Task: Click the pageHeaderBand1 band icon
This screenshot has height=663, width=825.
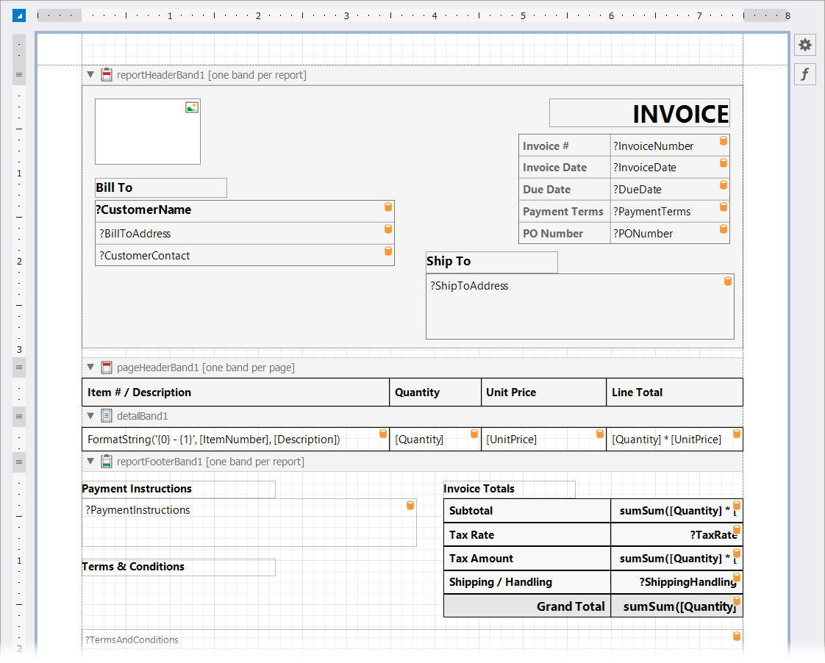Action: 107,367
